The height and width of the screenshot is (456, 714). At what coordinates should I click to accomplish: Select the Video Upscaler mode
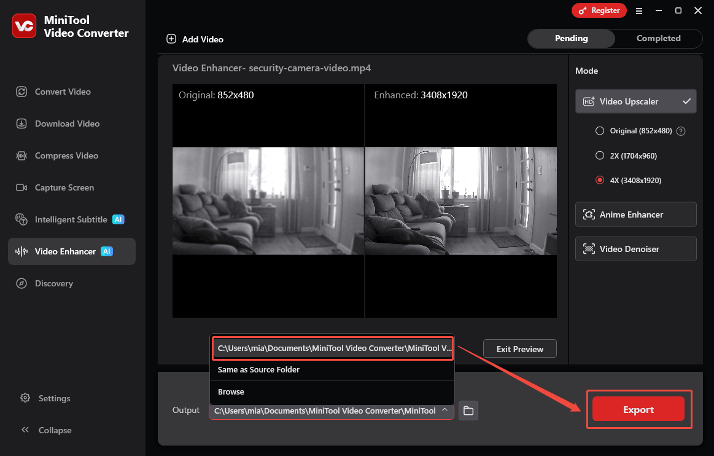635,101
